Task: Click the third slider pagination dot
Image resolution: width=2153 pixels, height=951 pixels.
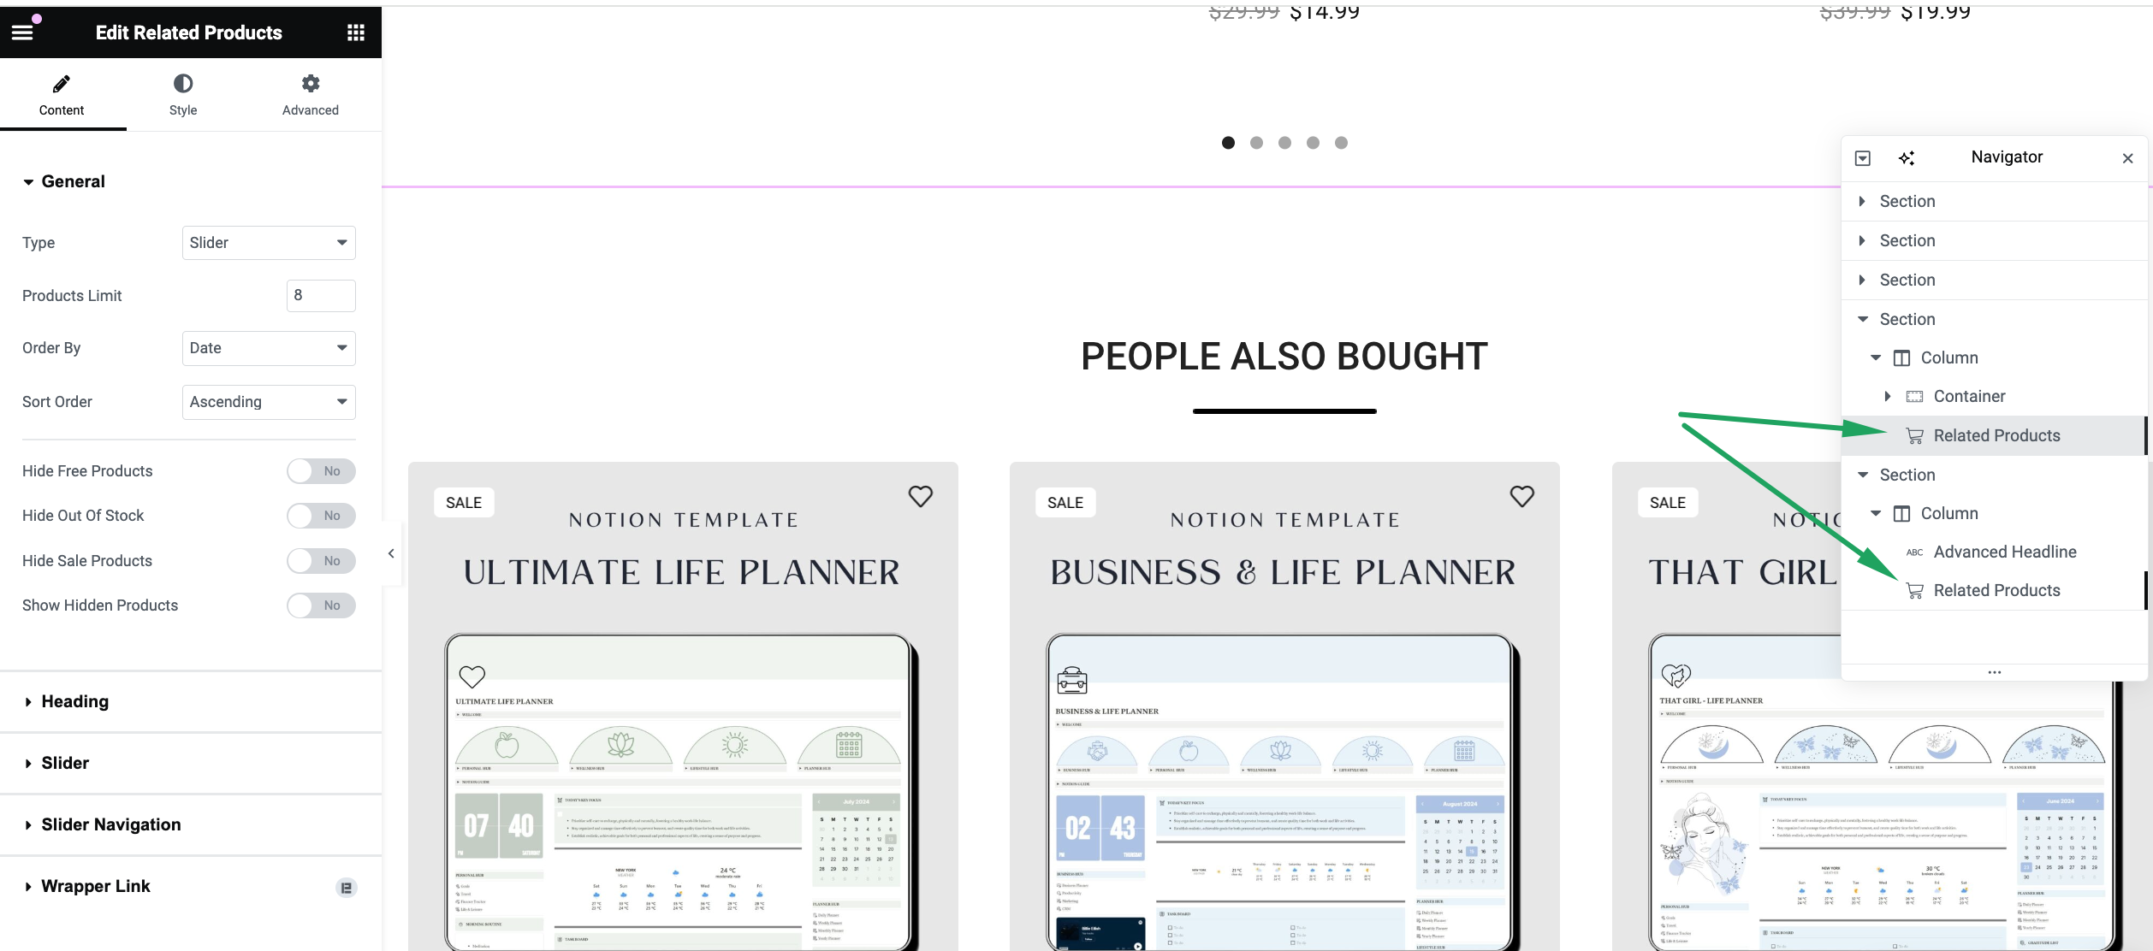Action: [x=1284, y=143]
